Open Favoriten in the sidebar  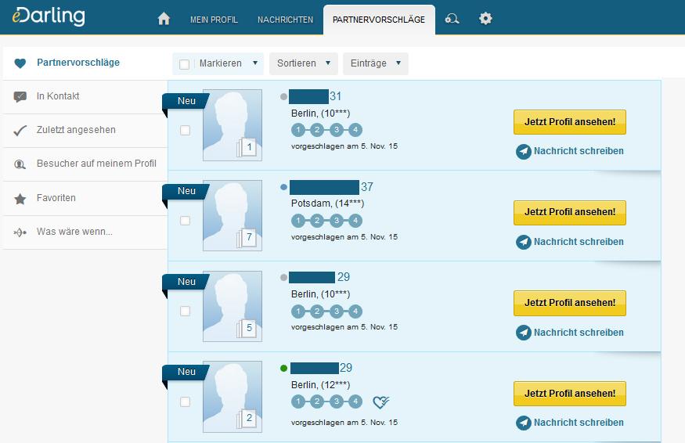[85, 198]
